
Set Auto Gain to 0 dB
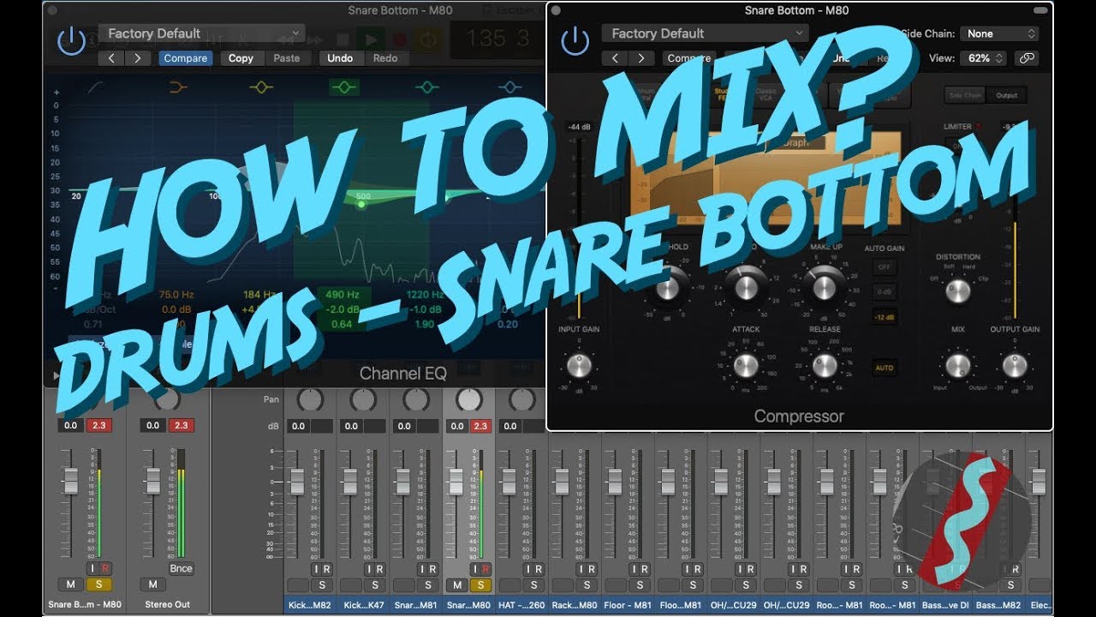(x=885, y=291)
